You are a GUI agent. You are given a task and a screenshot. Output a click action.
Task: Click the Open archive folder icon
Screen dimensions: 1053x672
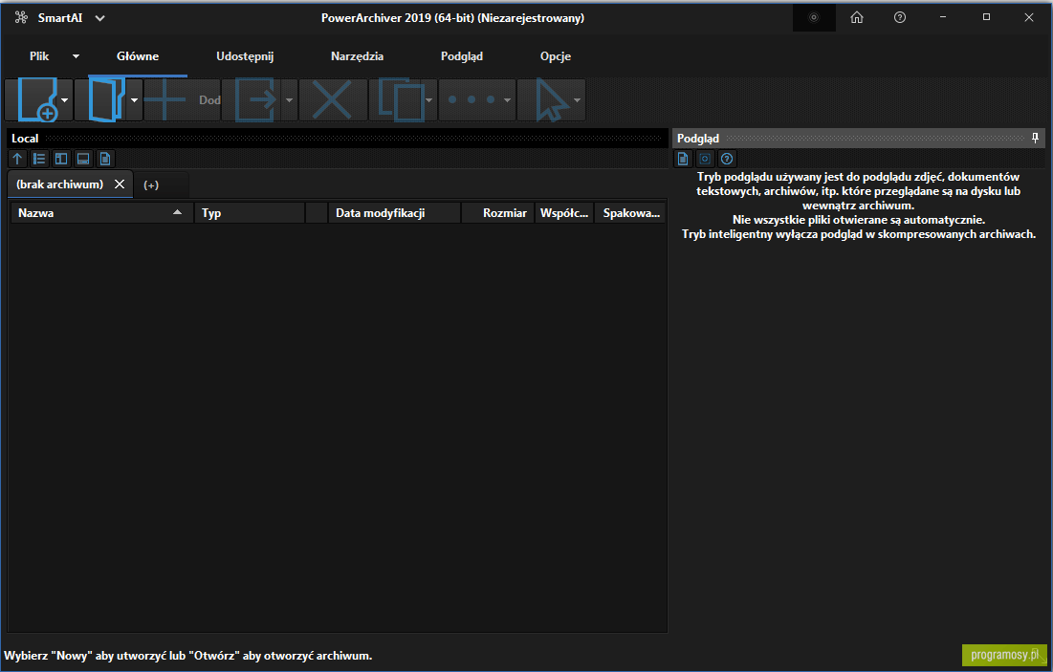(x=107, y=100)
